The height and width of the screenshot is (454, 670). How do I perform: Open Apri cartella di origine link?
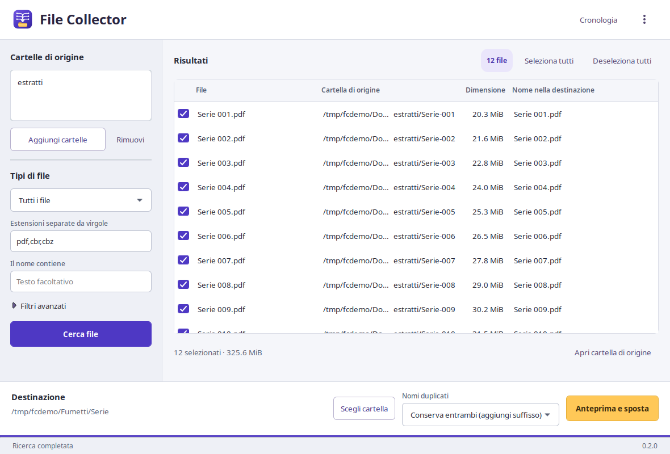[612, 352]
